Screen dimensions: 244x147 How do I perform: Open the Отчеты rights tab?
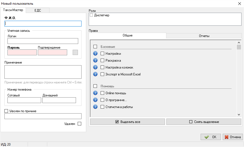tap(204, 36)
